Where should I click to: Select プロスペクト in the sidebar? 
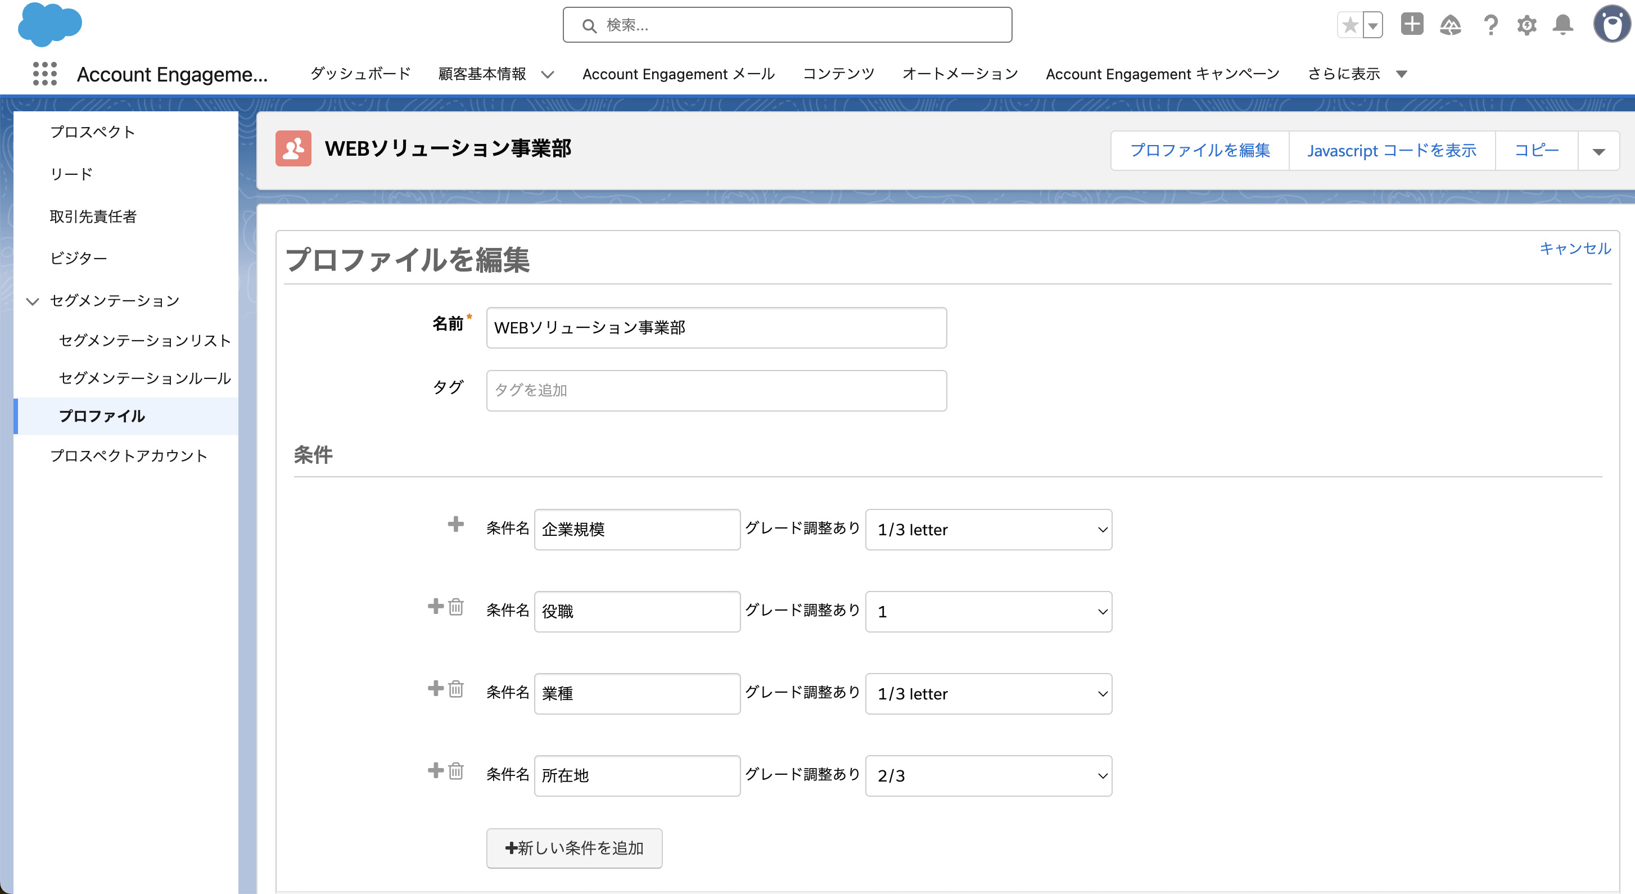click(x=93, y=132)
